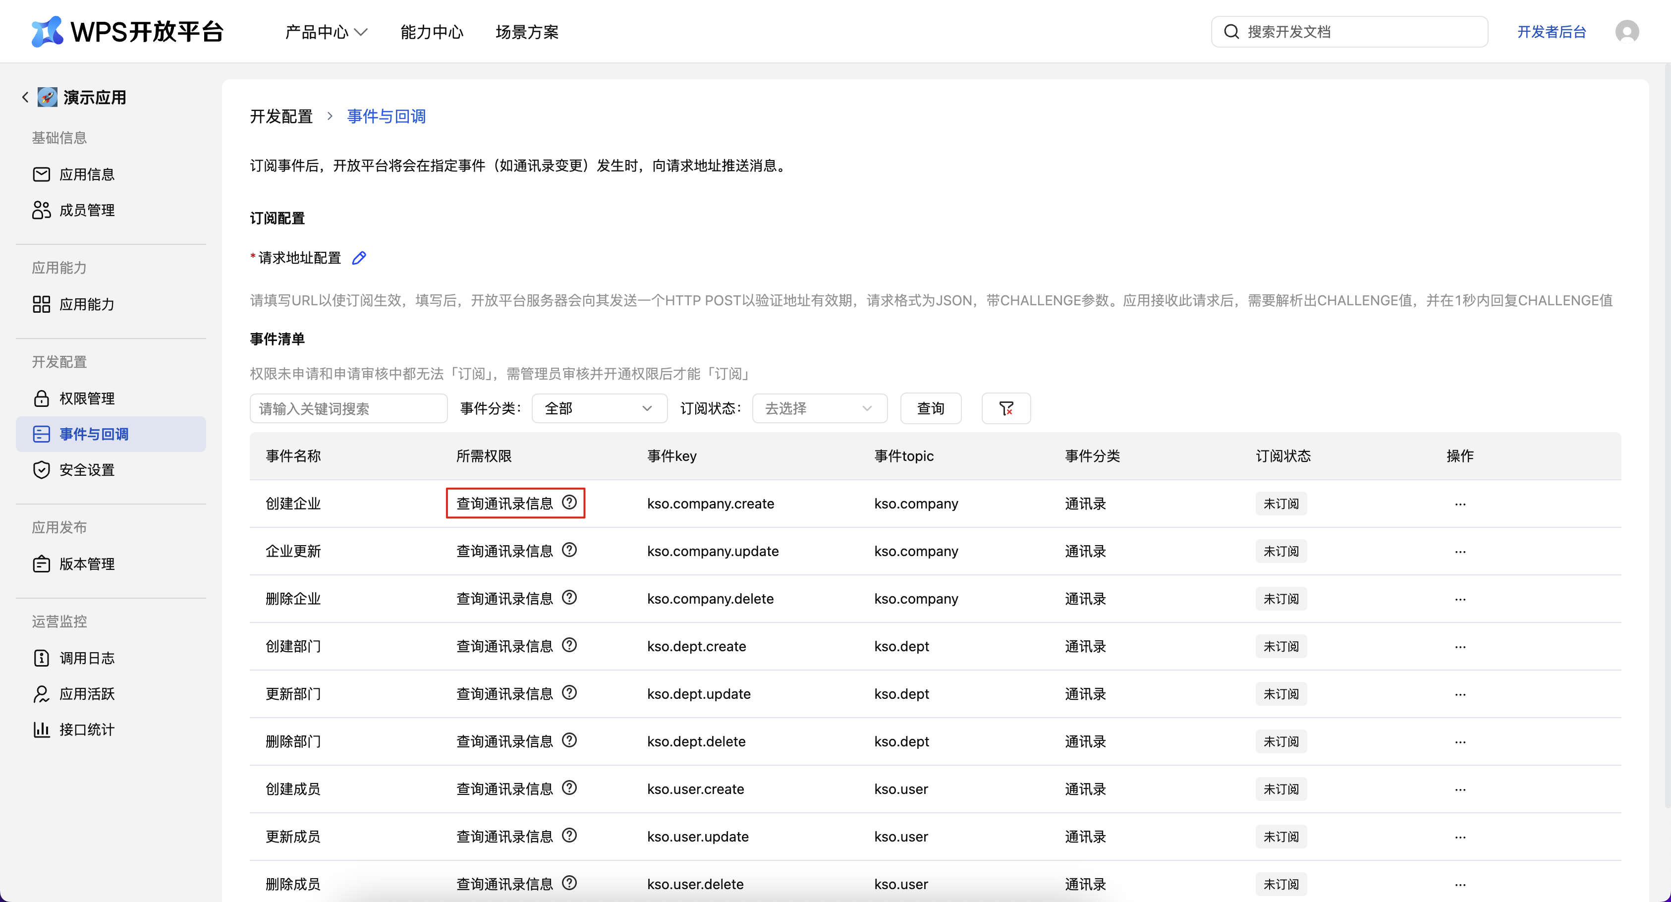The image size is (1671, 902).
Task: Open 能力中心 in top navigation
Action: [x=431, y=32]
